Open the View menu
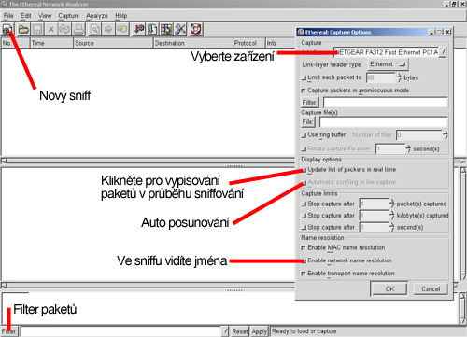The width and height of the screenshot is (467, 337). (x=45, y=16)
